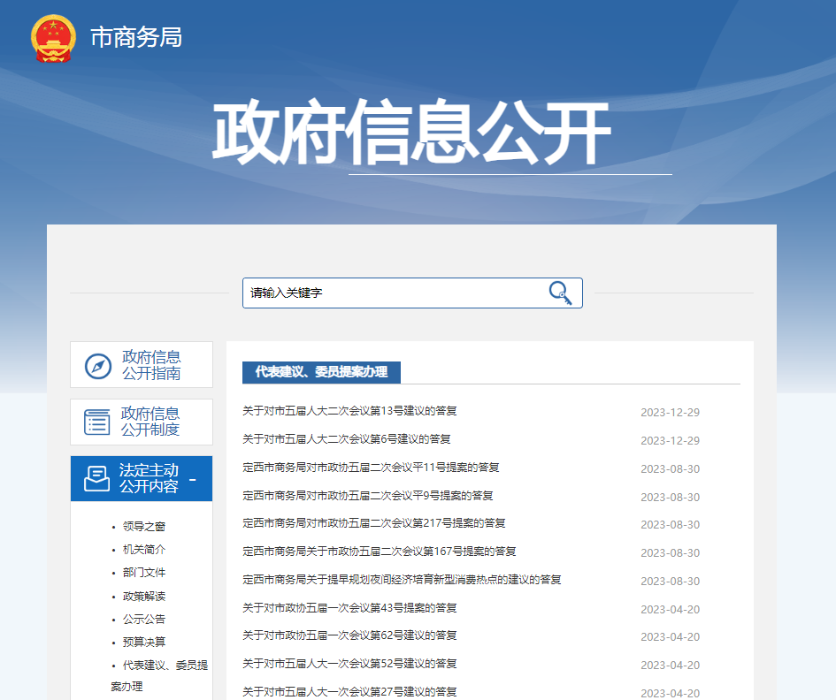Click the search magnifier icon
Screen dimensions: 836x700
(560, 293)
